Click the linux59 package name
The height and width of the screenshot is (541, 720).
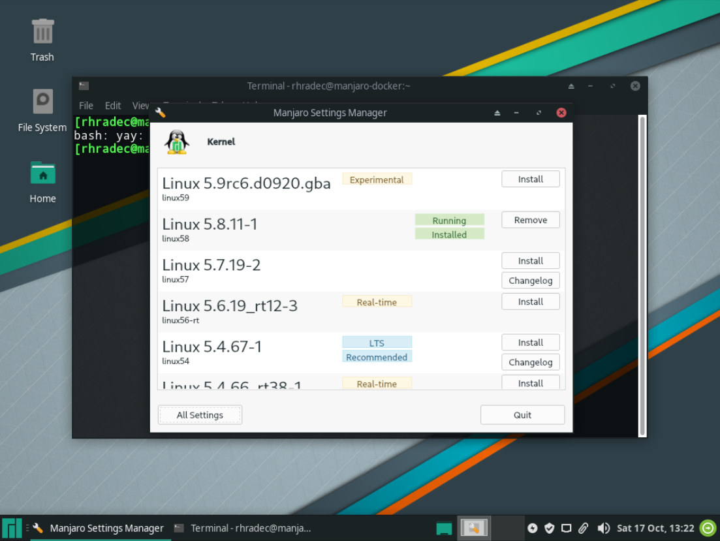[x=176, y=198]
